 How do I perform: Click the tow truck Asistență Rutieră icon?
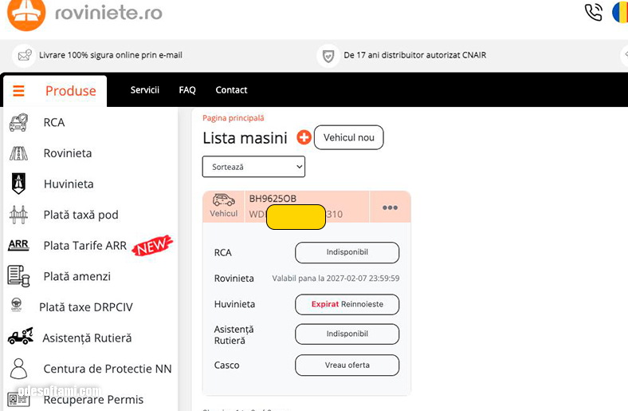click(x=20, y=338)
